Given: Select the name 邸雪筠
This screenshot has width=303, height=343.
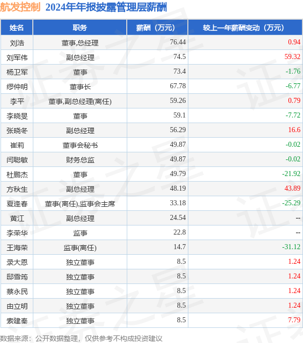Looking at the screenshot, I should click(x=17, y=277).
